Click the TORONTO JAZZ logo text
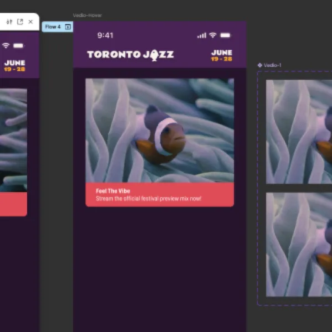332x332 pixels. click(131, 55)
